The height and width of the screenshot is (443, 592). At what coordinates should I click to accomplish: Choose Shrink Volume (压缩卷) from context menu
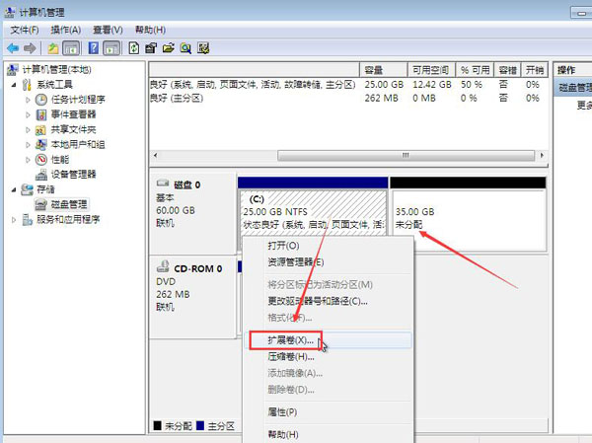pyautogui.click(x=290, y=356)
